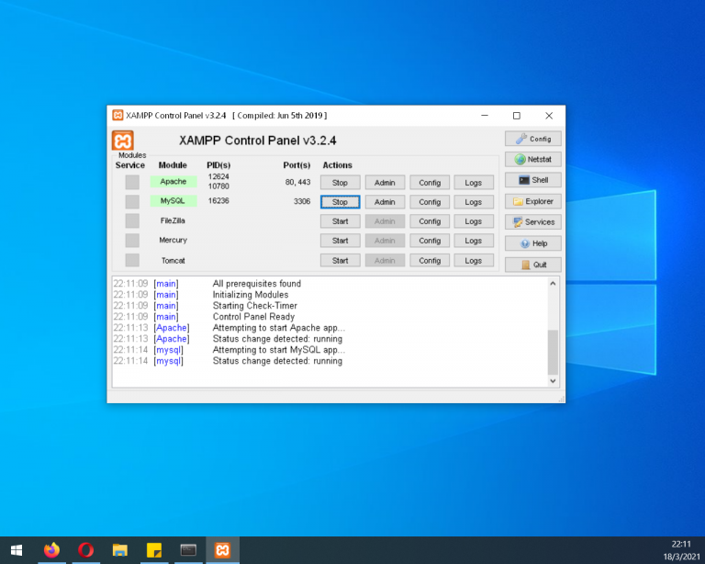Open Apache Config options
The width and height of the screenshot is (705, 564).
(x=430, y=183)
